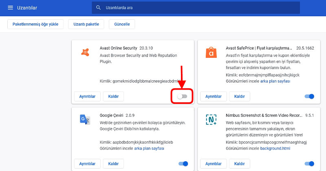326x171 pixels.
Task: Click Kaldır for Nimbus Screenshot
Action: (240, 164)
